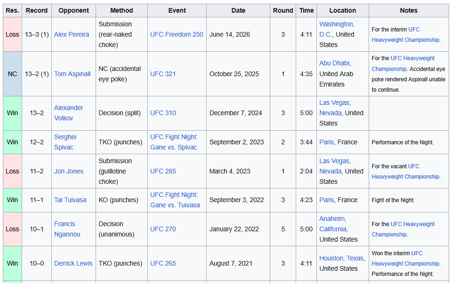Click the Date column header

click(238, 11)
